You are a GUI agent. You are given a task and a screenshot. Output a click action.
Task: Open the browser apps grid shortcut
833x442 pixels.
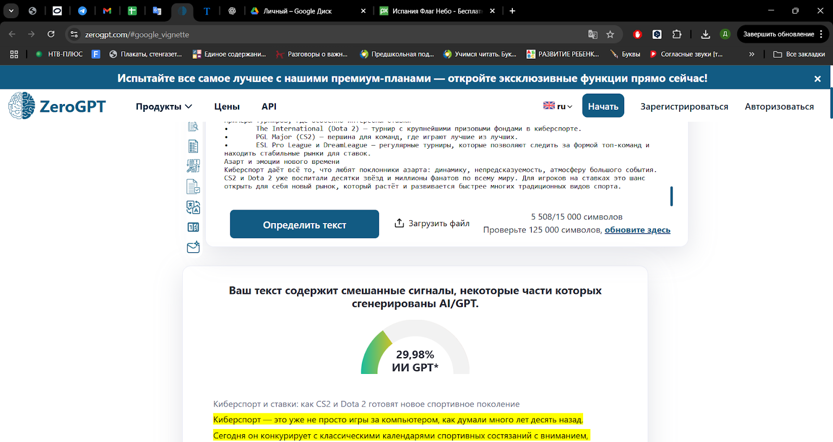tap(14, 54)
